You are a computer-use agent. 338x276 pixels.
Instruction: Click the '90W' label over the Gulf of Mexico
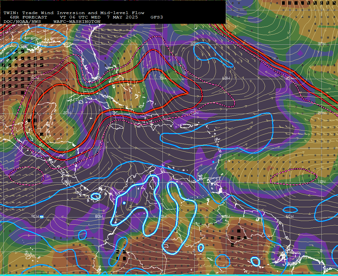(35, 78)
